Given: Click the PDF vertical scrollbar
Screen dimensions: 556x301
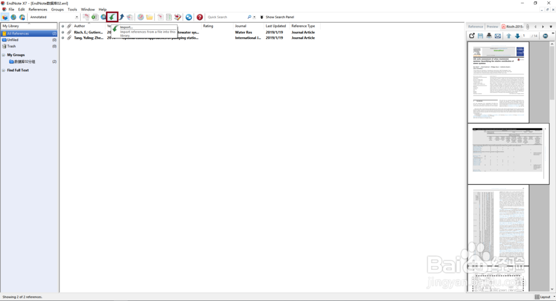Looking at the screenshot, I should coord(552,73).
